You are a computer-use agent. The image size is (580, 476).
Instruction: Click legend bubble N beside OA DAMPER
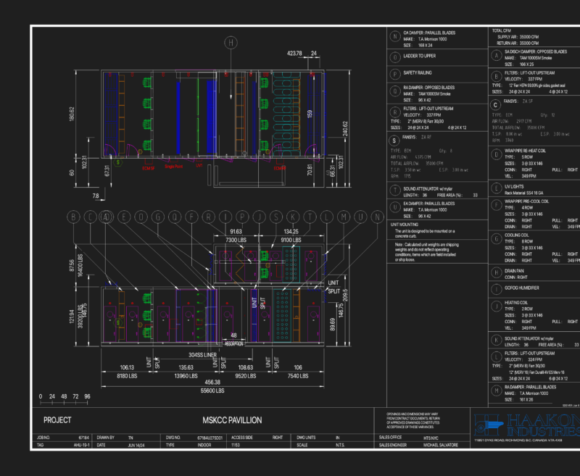point(395,36)
